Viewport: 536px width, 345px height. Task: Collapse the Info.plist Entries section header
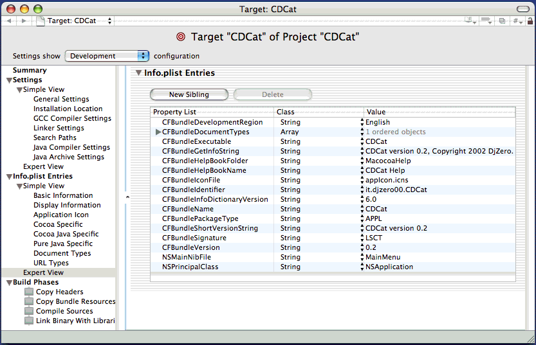[138, 73]
